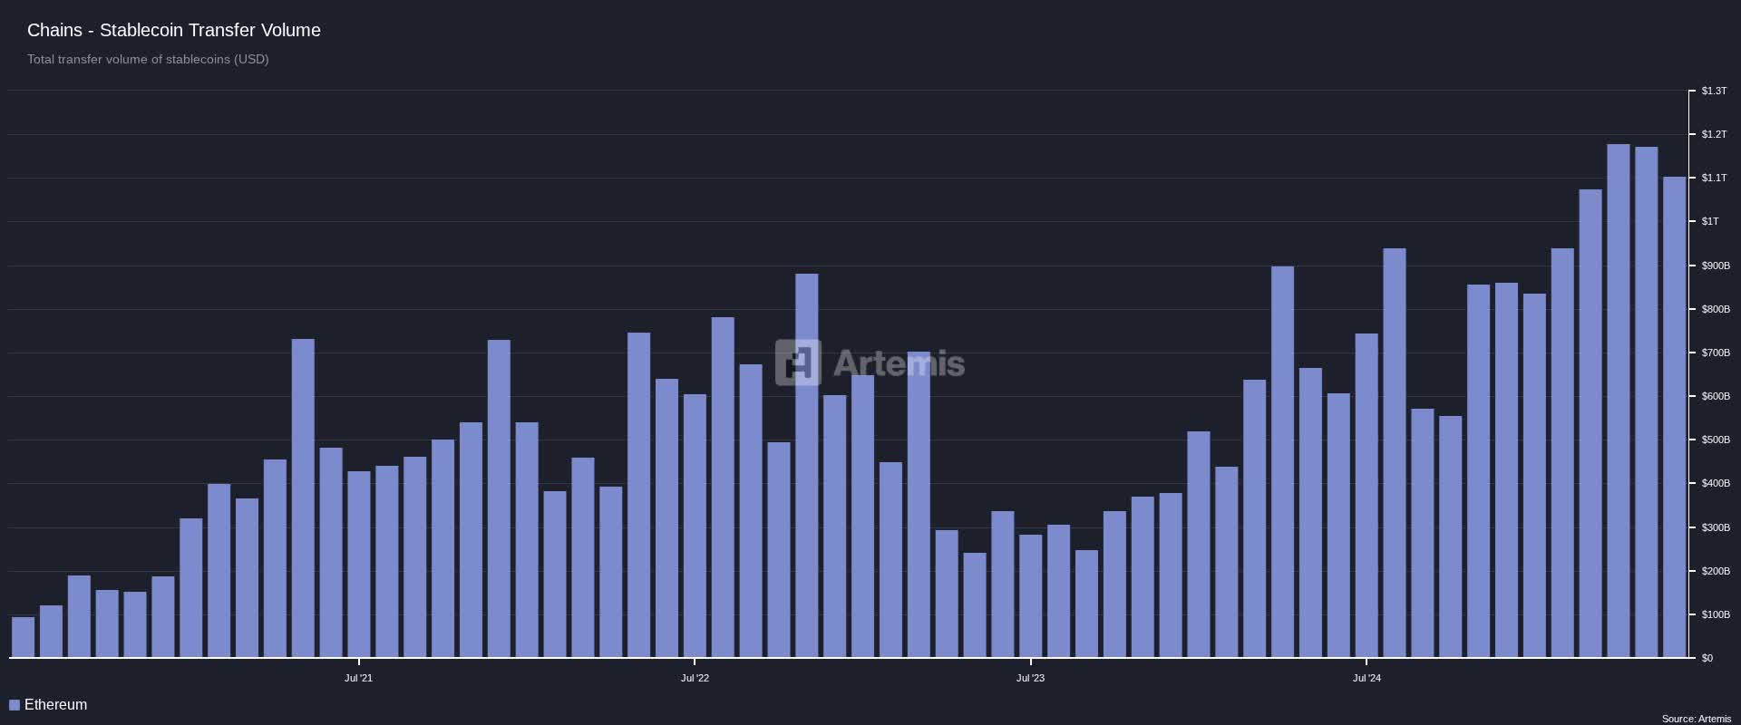Click the $200B y-axis label

point(1716,571)
